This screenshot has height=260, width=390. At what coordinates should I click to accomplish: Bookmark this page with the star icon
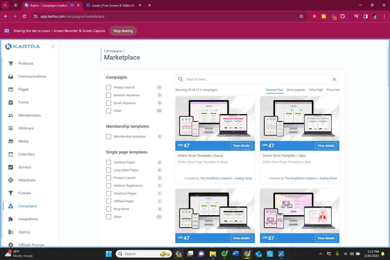301,16
